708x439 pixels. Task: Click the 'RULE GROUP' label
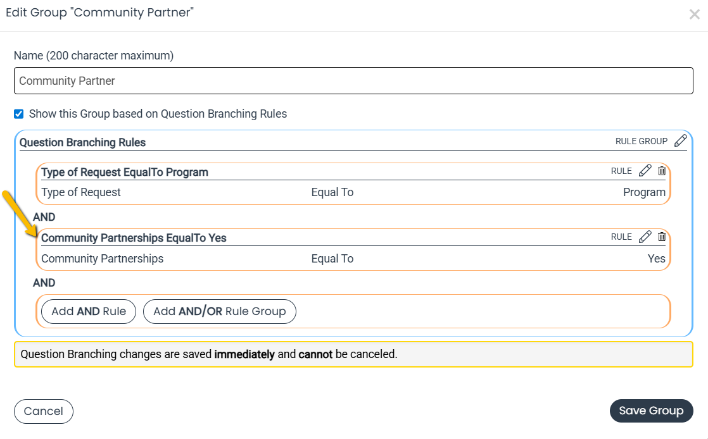[x=641, y=141]
